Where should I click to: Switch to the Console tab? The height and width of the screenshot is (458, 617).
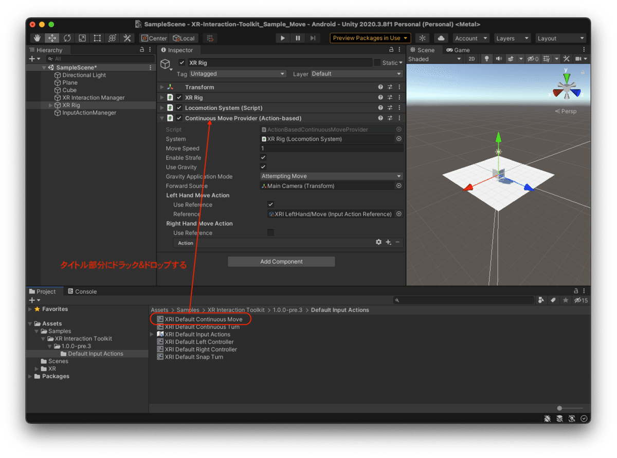[x=82, y=291]
